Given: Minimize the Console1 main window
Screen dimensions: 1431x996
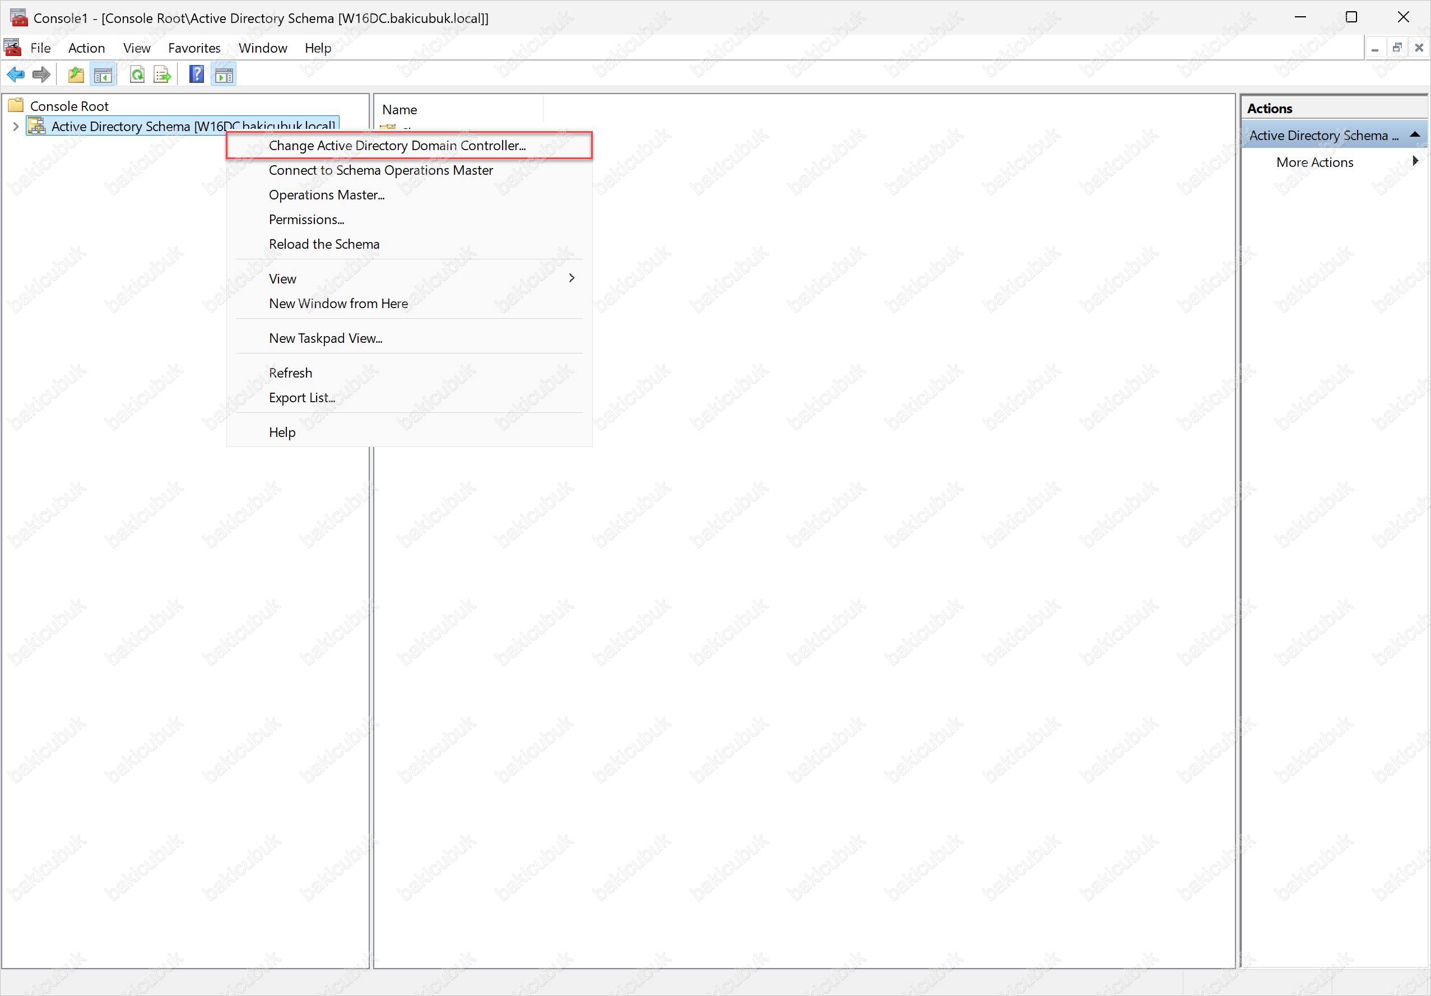Looking at the screenshot, I should tap(1300, 17).
